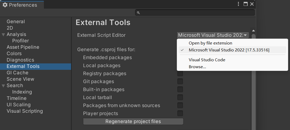Toggle the Player projects checkbox
Screen dimensions: 290x130
[x=180, y=113]
